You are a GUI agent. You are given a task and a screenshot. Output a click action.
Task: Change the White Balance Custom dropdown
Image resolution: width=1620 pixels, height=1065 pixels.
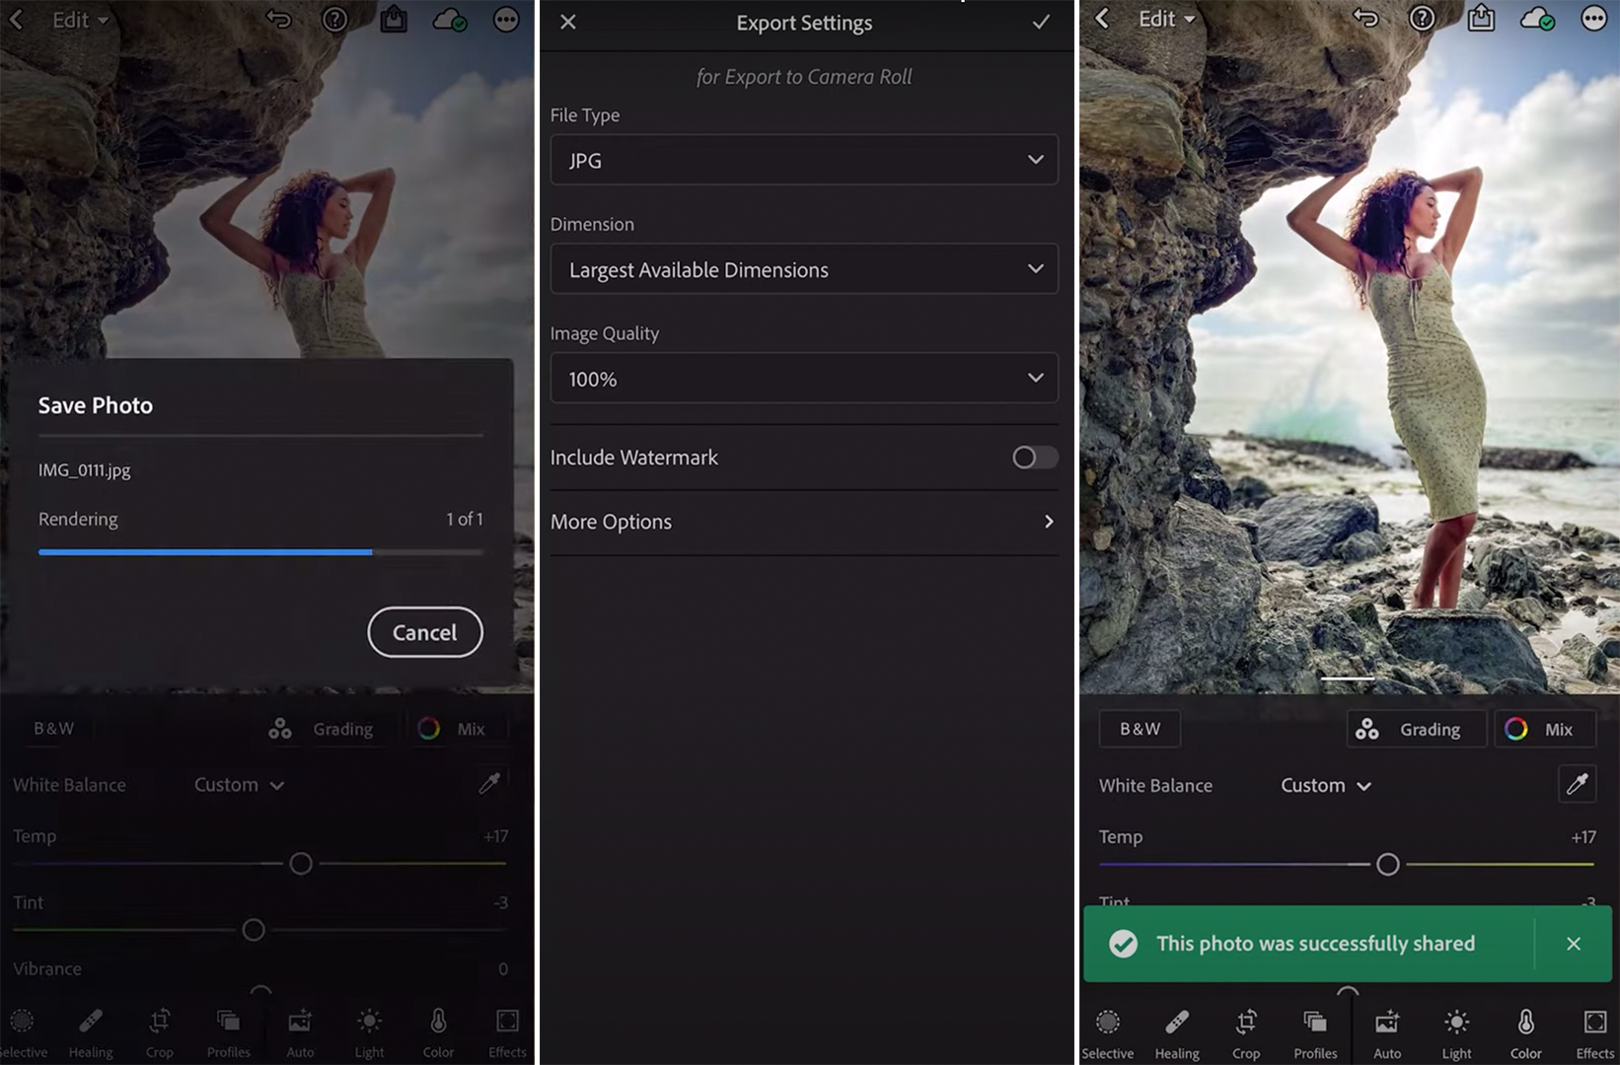(1324, 785)
